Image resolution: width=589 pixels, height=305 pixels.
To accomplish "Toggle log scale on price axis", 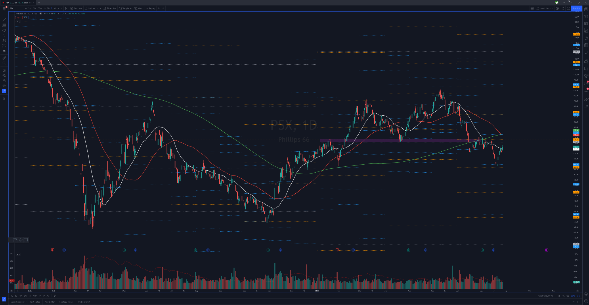I will tap(568, 296).
